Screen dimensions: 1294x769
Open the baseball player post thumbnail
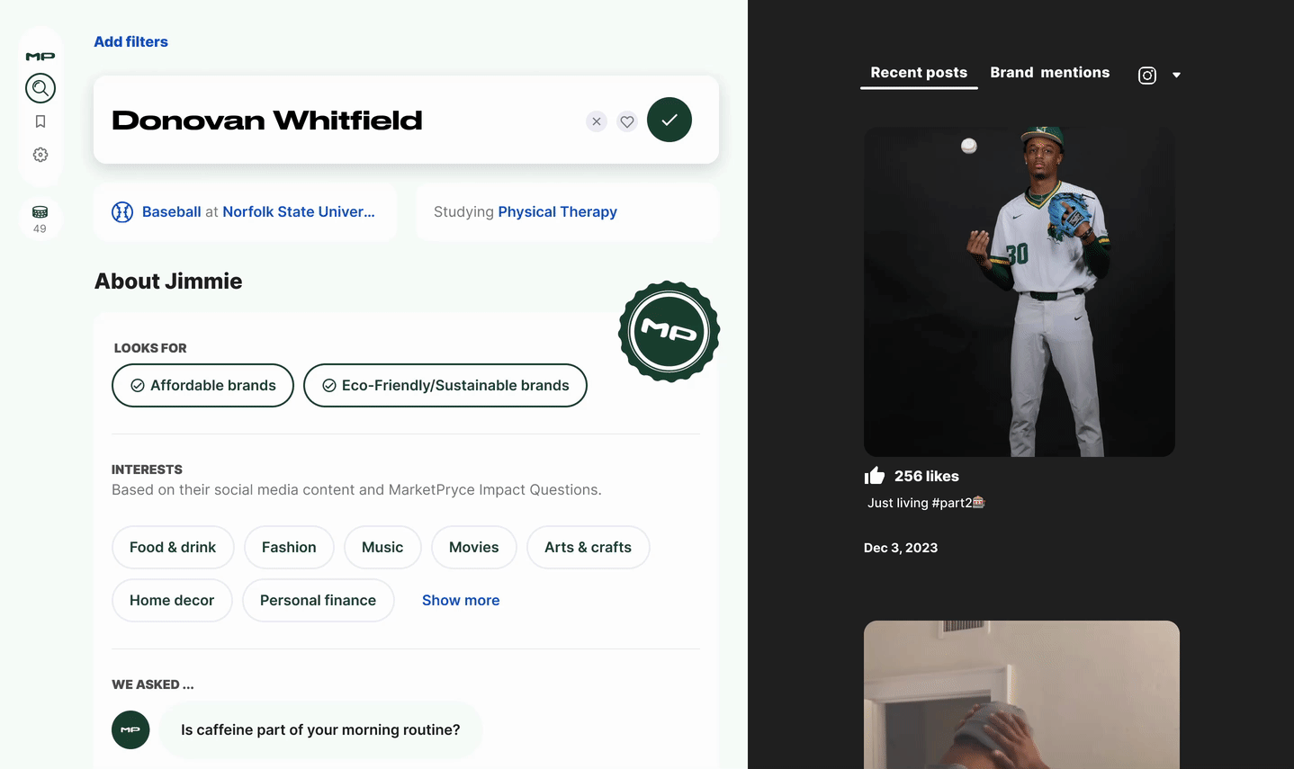pos(1020,291)
